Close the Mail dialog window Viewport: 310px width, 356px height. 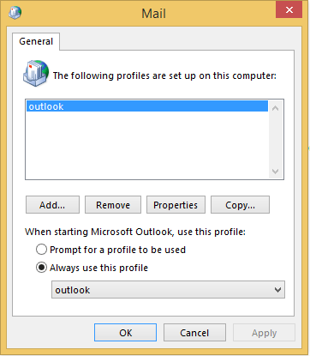click(289, 10)
